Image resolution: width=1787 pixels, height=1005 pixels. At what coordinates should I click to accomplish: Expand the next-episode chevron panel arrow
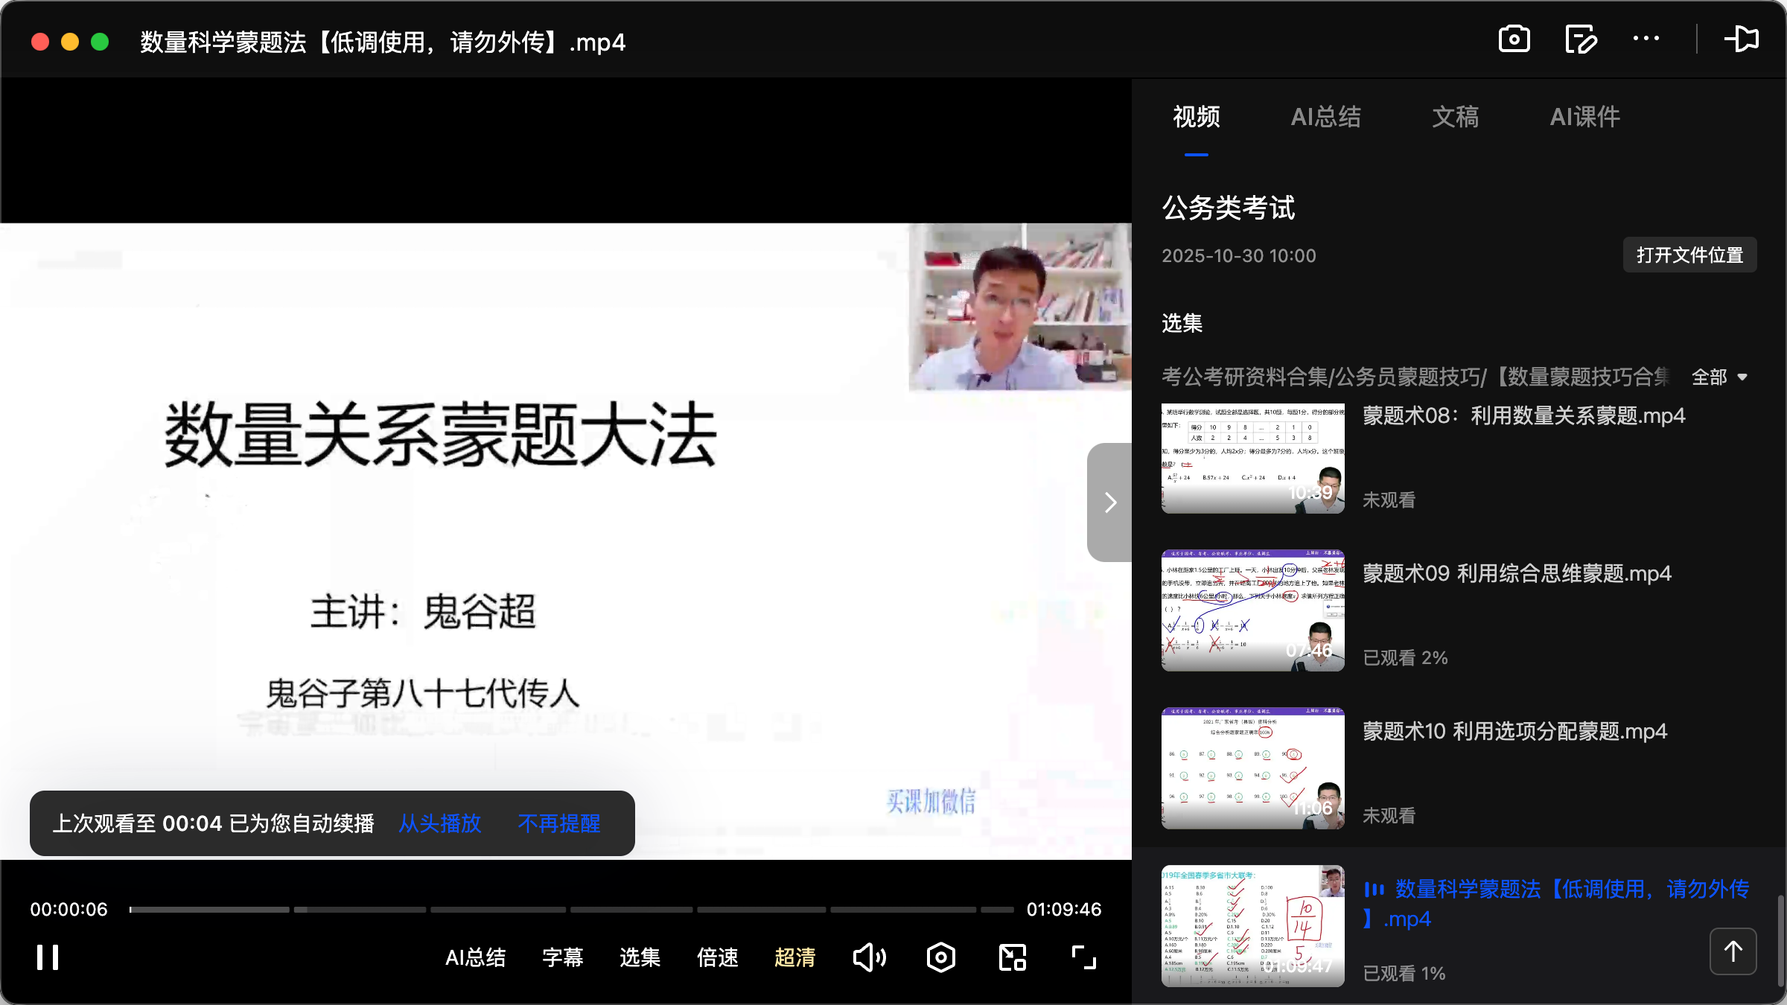tap(1109, 502)
